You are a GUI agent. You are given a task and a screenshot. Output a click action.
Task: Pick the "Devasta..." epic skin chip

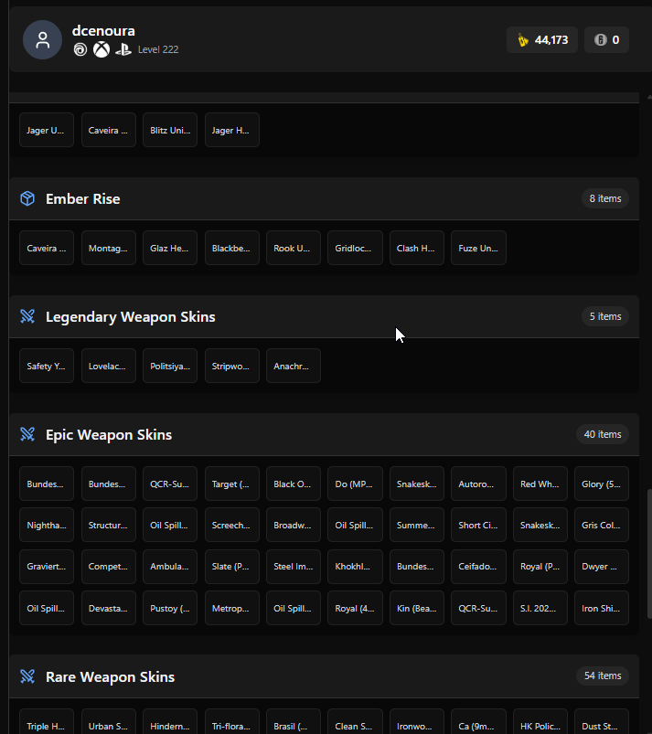click(x=108, y=608)
